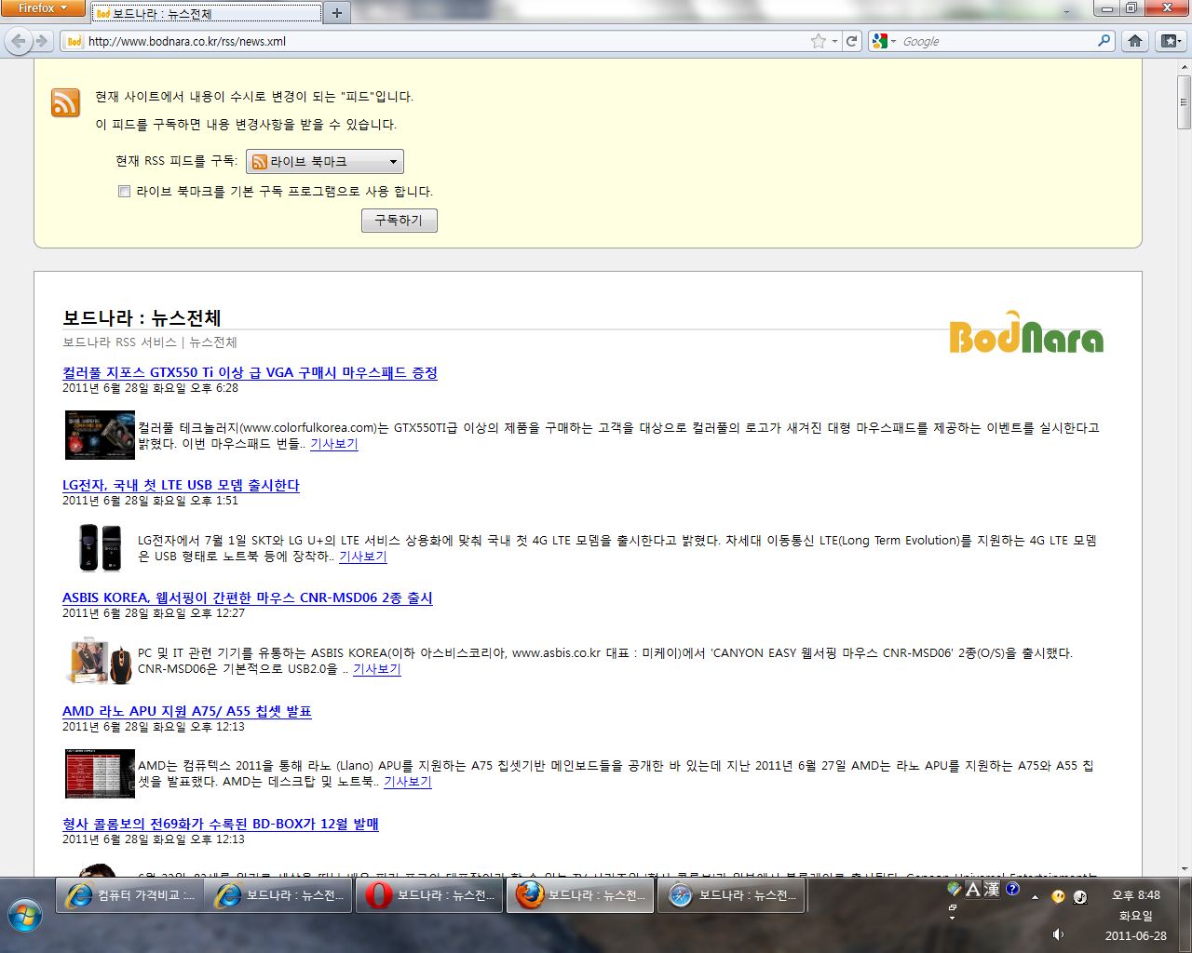Screen dimensions: 1192x953
Task: Click the 구독하기 subscribe button
Action: click(x=399, y=221)
